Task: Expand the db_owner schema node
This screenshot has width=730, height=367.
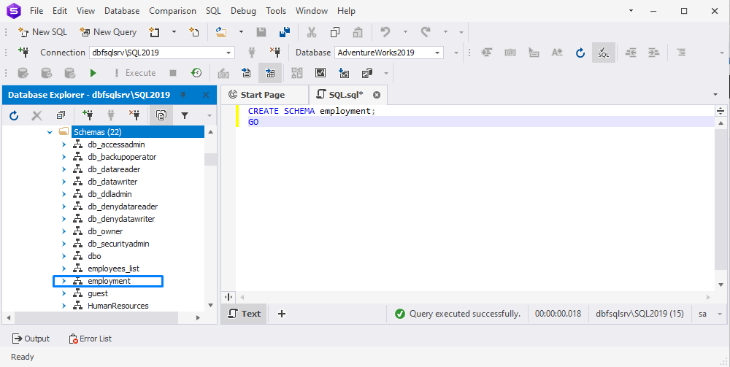Action: coord(64,231)
